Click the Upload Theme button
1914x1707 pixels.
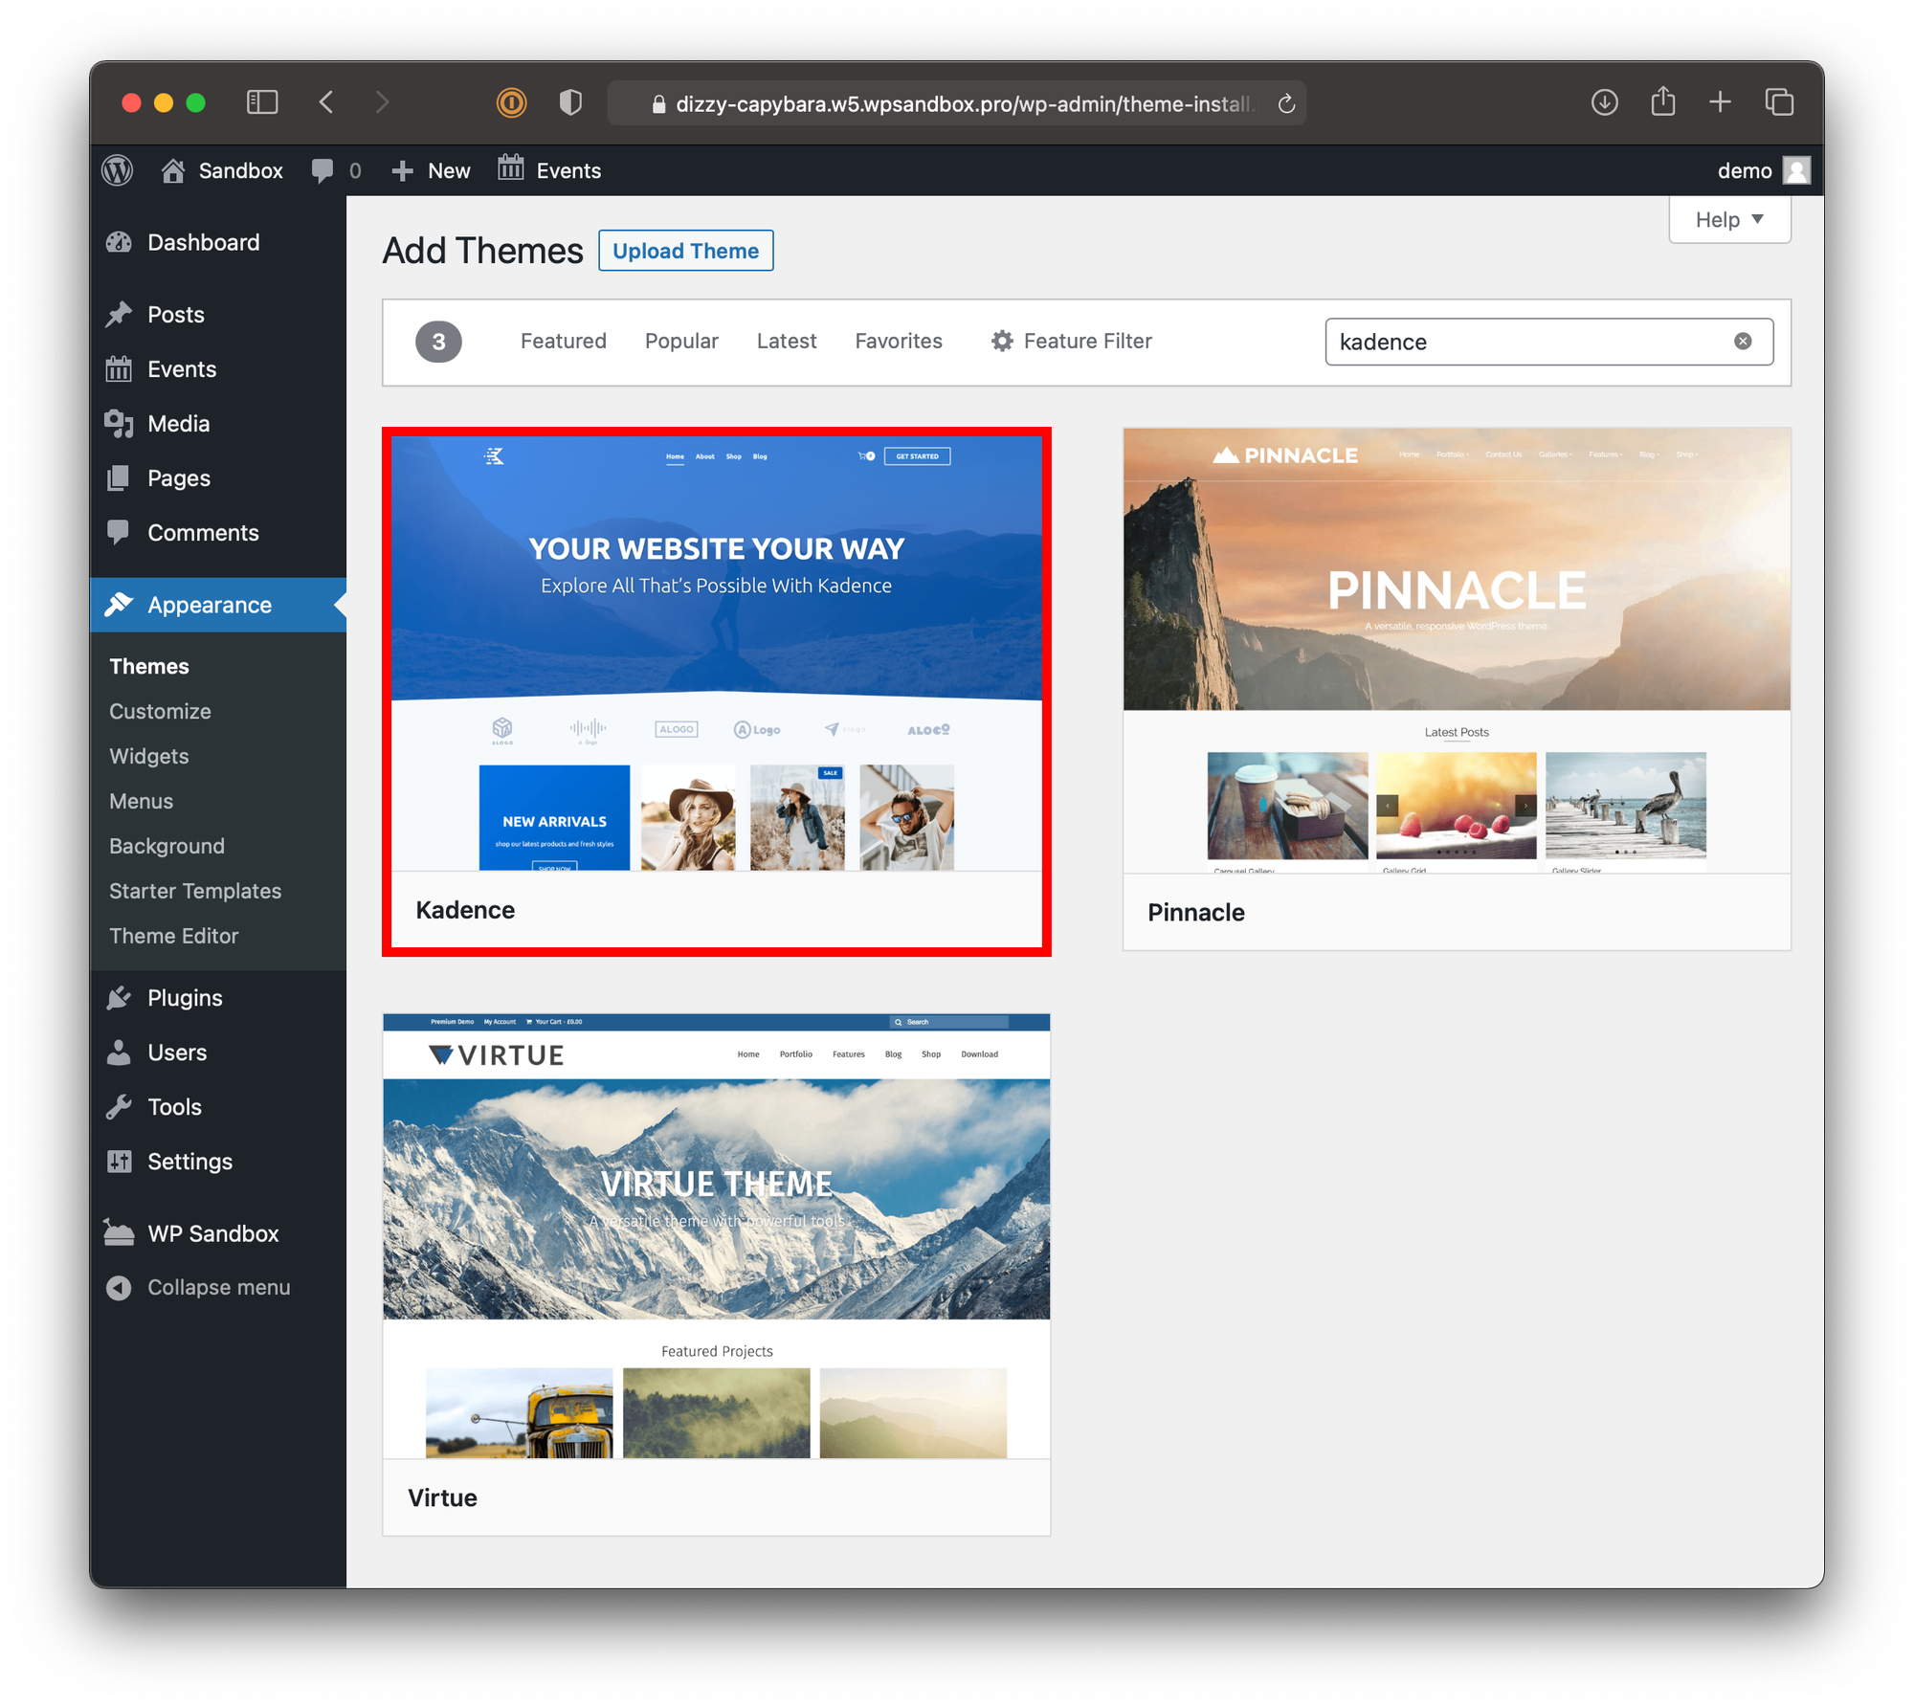tap(686, 251)
